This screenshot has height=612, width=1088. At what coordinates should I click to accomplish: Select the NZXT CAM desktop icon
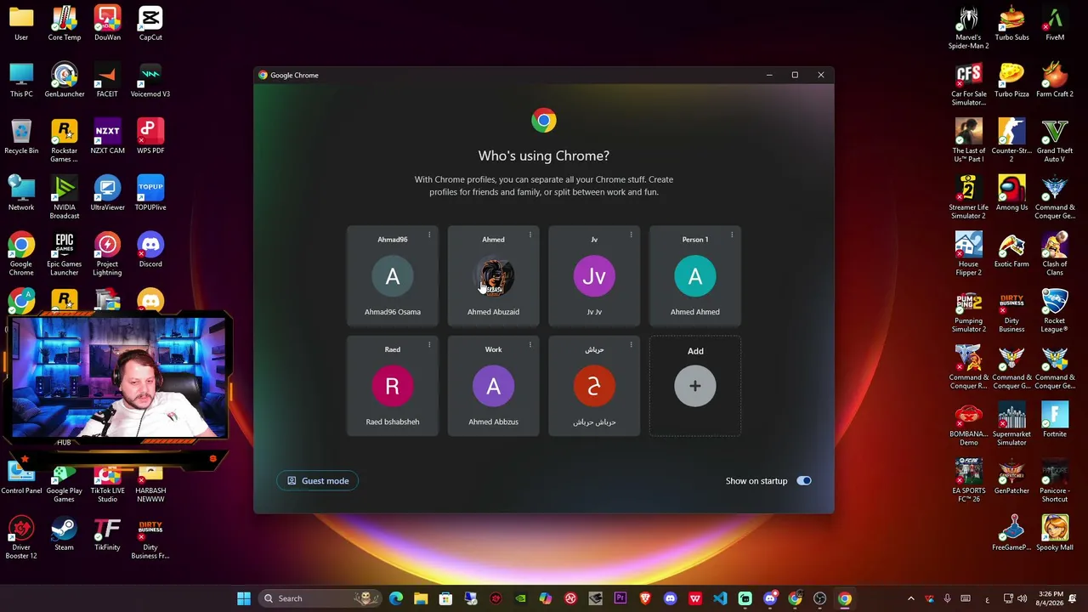pos(107,138)
